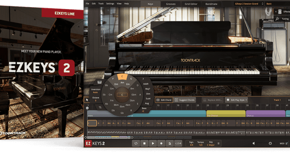Toggle the 1234 count-in button
This screenshot has width=290, height=158.
[x=179, y=143]
